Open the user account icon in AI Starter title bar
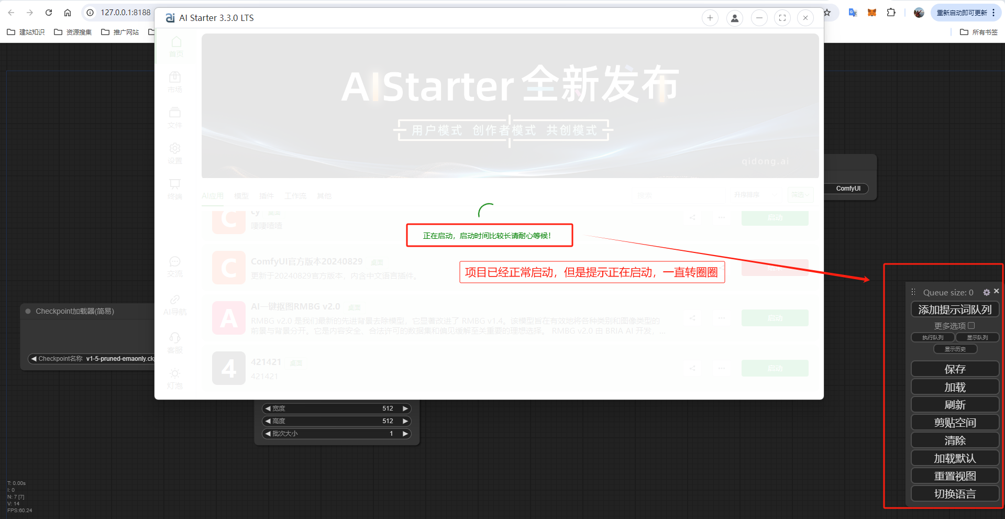This screenshot has height=519, width=1005. coord(735,18)
